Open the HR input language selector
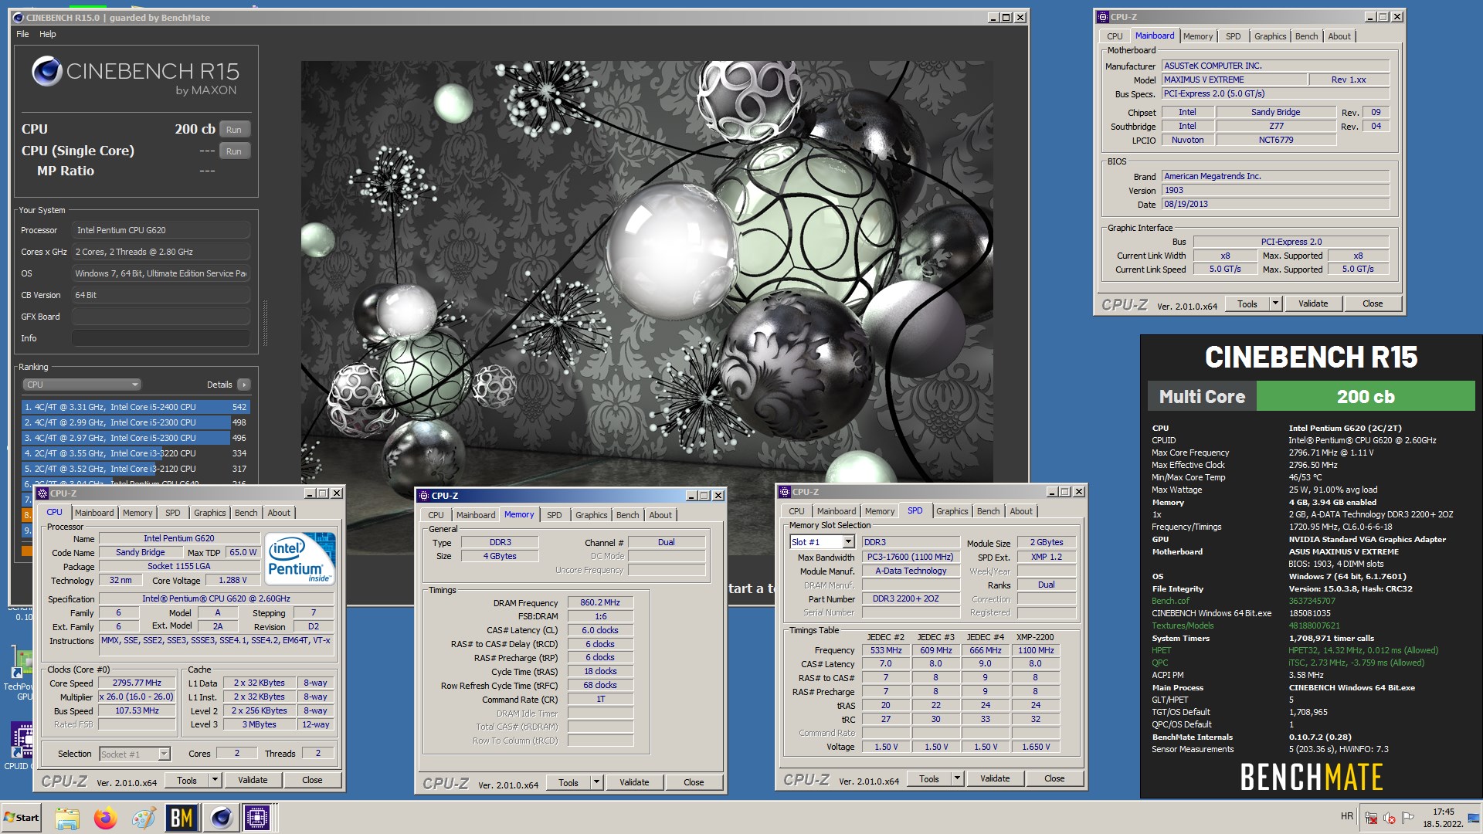The width and height of the screenshot is (1483, 834). [1347, 816]
